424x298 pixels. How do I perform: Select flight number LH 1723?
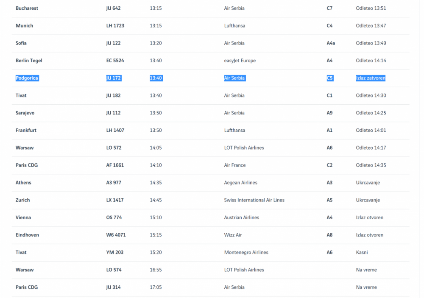[x=115, y=26]
